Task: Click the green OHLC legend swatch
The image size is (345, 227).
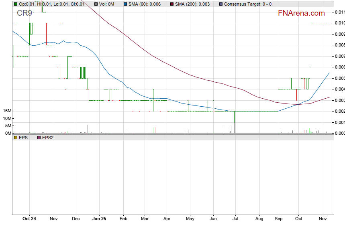Action: tap(16, 4)
